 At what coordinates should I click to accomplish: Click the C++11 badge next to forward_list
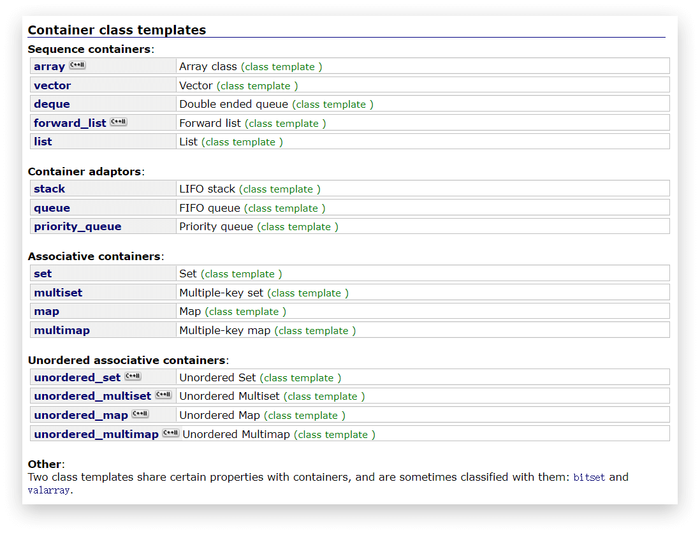[x=119, y=122]
